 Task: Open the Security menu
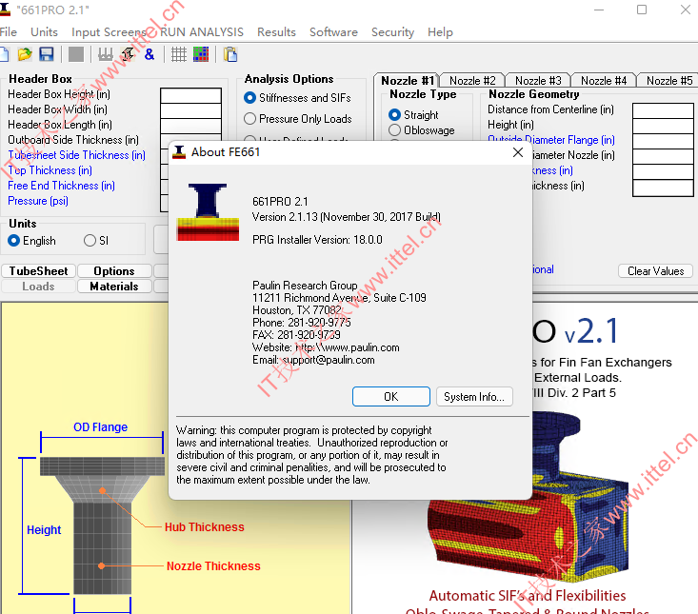(x=392, y=32)
